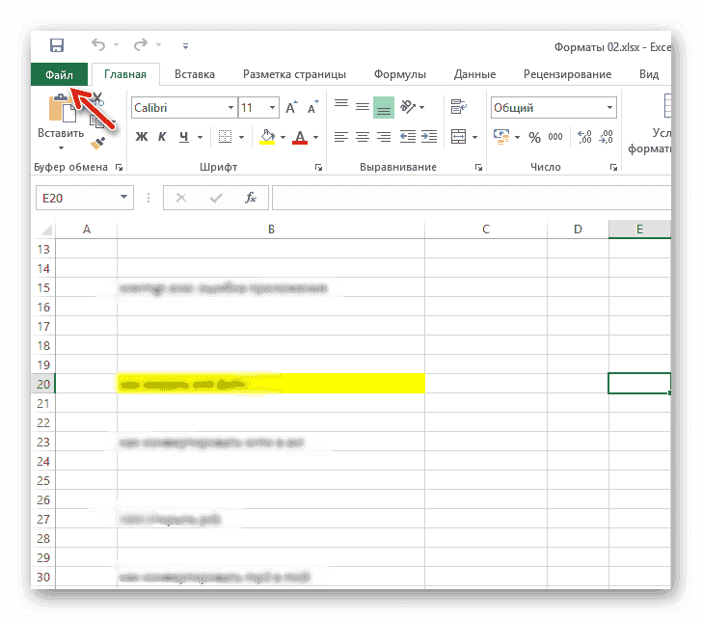Apply percent style format
The image size is (702, 620).
pyautogui.click(x=534, y=137)
